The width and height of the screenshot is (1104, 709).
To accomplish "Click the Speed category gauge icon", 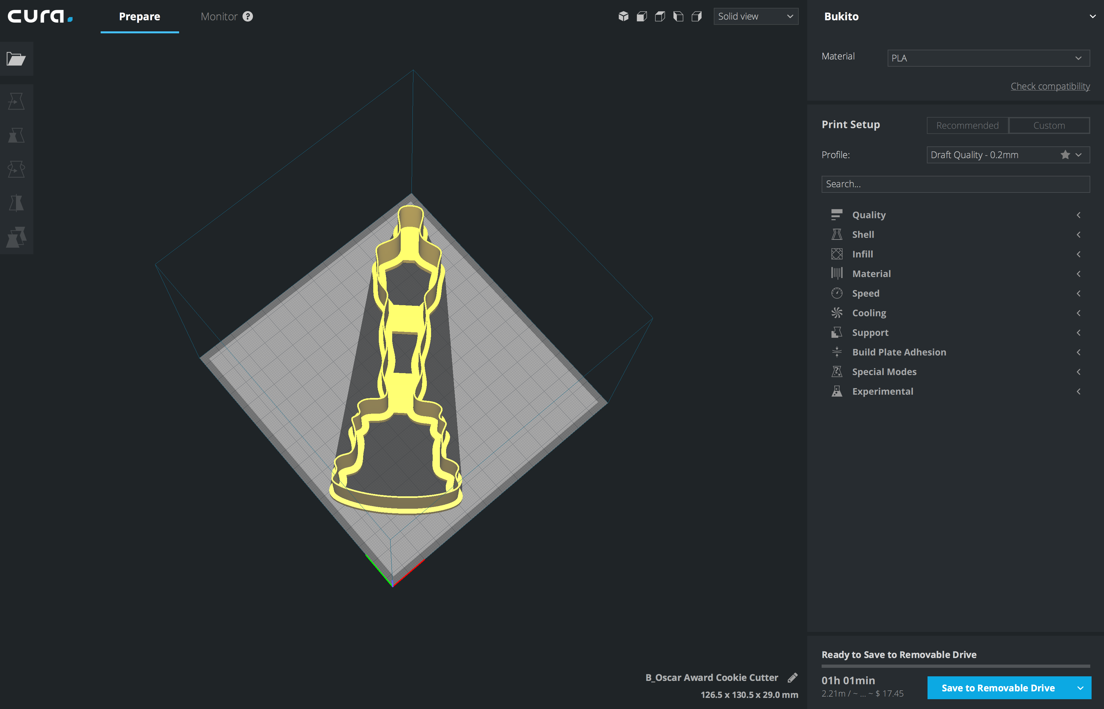I will click(x=837, y=293).
